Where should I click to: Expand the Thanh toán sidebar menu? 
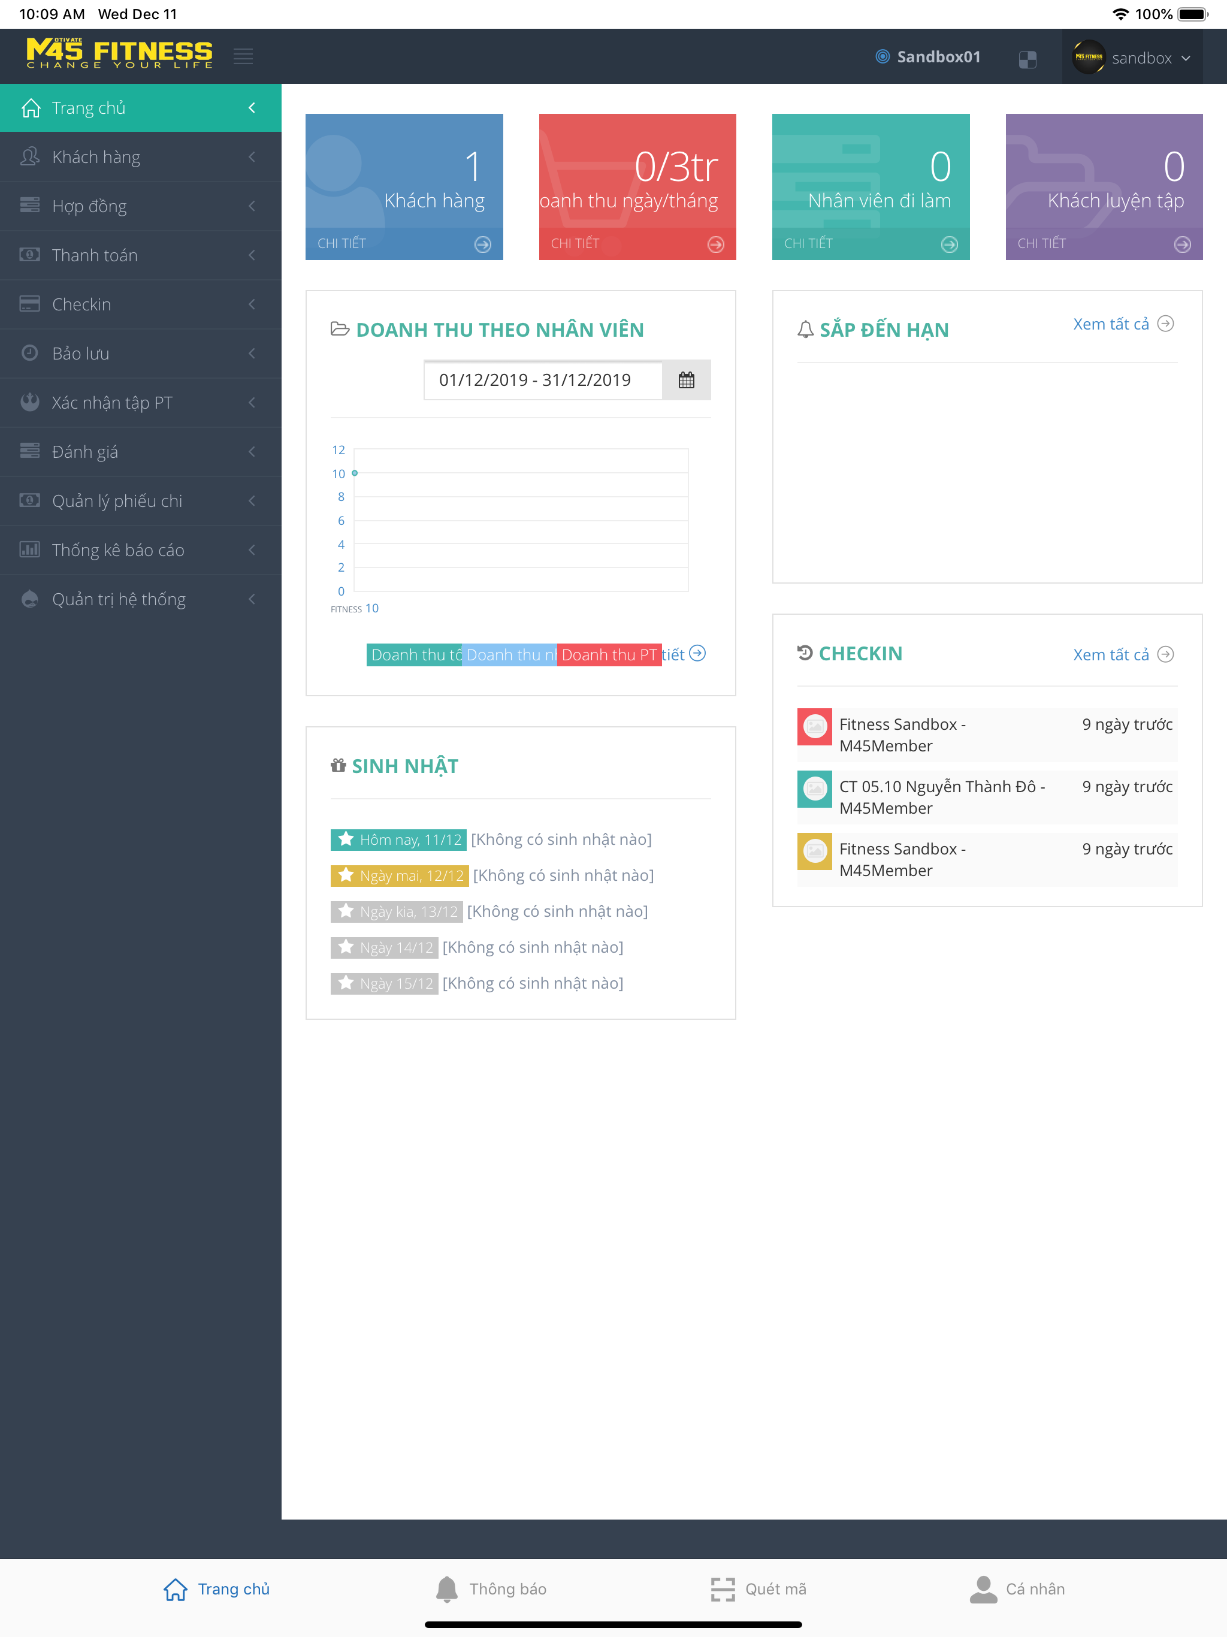click(x=141, y=255)
